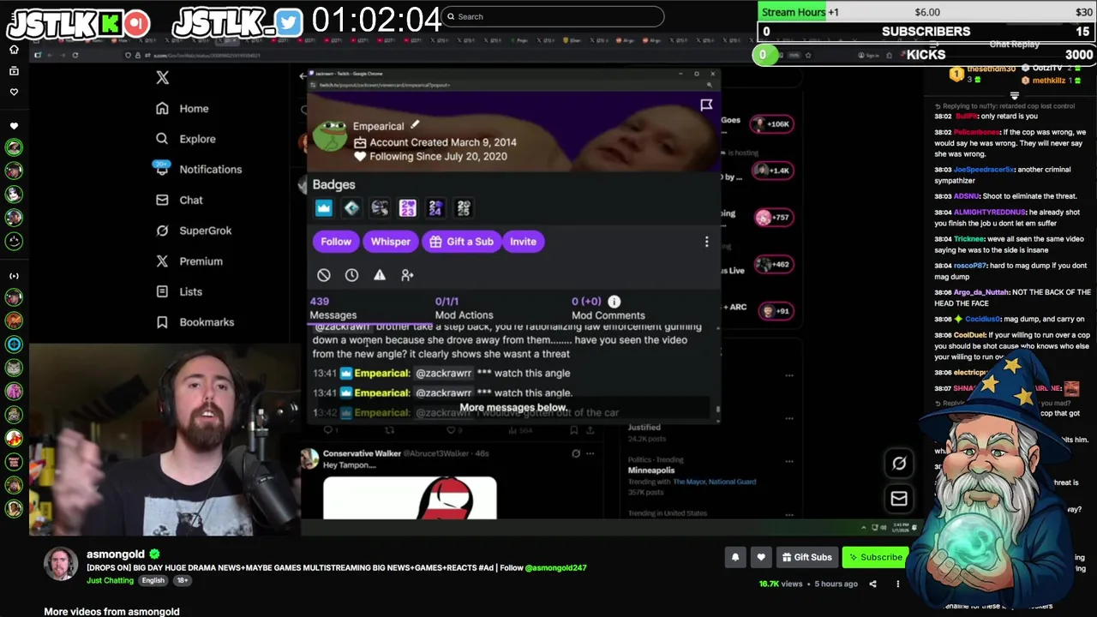Click the green Subscribe button
The height and width of the screenshot is (617, 1097).
874,557
